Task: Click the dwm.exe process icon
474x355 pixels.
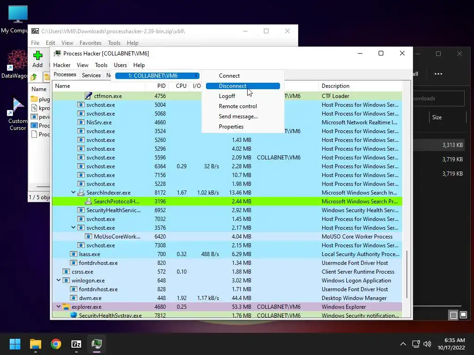Action: pos(74,298)
